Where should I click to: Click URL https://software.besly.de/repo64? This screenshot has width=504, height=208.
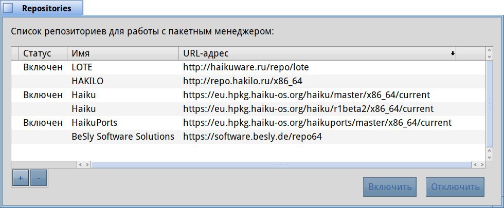pyautogui.click(x=253, y=137)
